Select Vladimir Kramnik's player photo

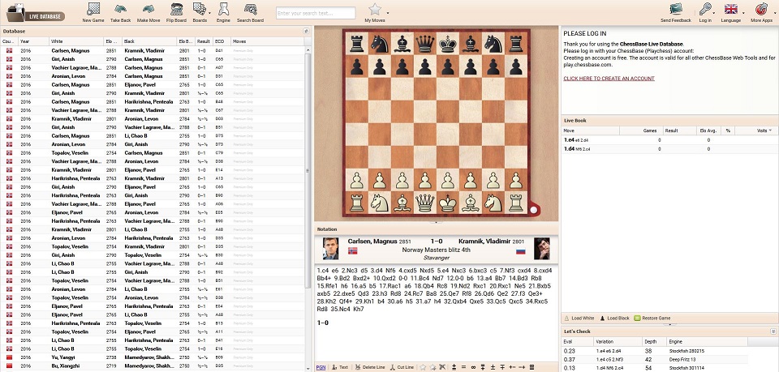coord(542,249)
